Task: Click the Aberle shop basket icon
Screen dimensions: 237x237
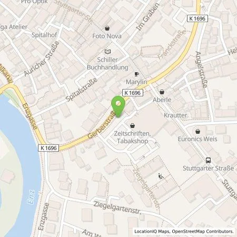Action: 162,92
